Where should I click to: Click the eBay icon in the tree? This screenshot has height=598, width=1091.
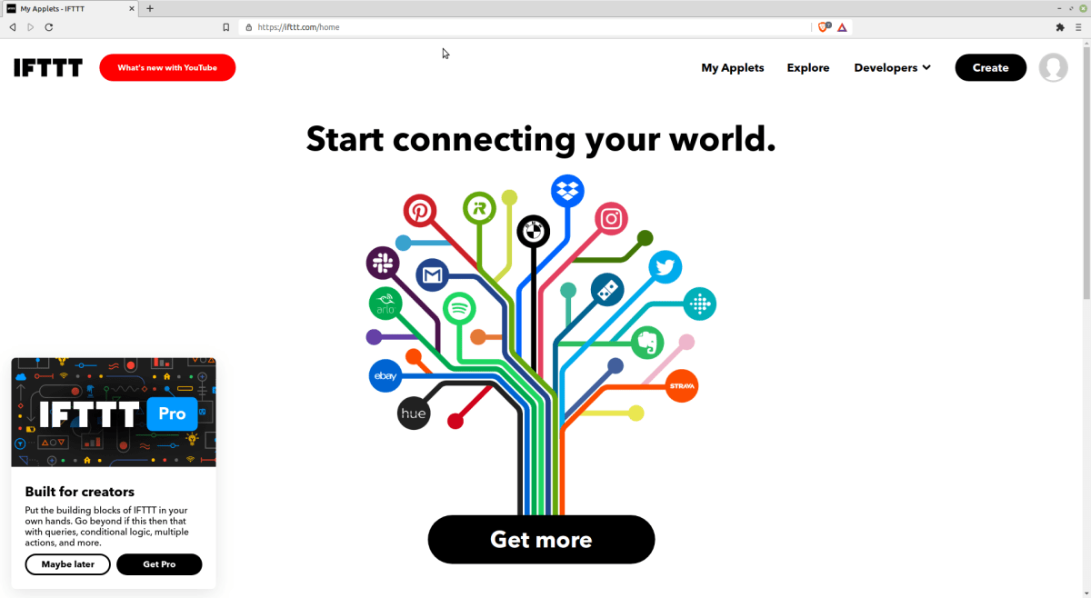385,376
